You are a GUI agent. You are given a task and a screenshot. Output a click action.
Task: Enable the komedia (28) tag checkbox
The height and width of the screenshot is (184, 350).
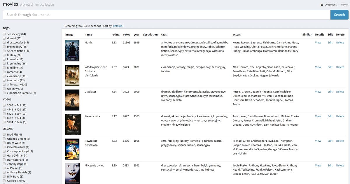4,59
